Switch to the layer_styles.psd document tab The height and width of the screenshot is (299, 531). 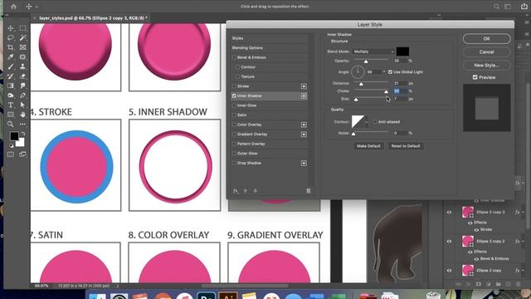point(90,18)
